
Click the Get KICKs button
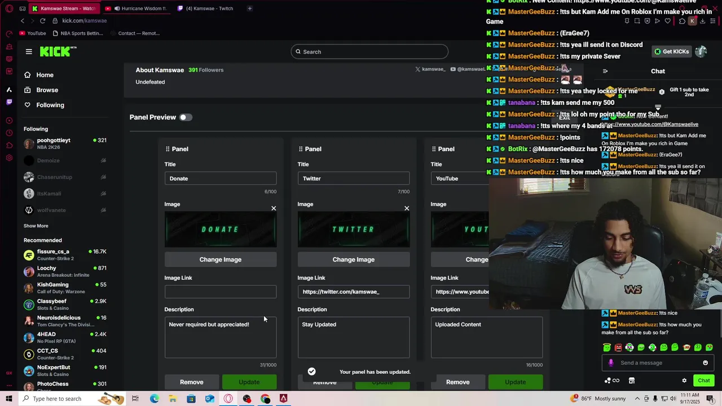click(x=671, y=51)
